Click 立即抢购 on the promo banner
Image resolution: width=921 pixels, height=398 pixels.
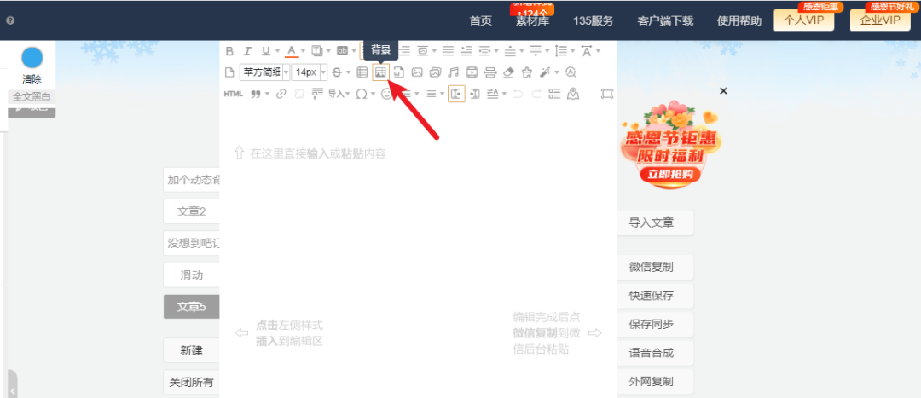click(x=670, y=175)
